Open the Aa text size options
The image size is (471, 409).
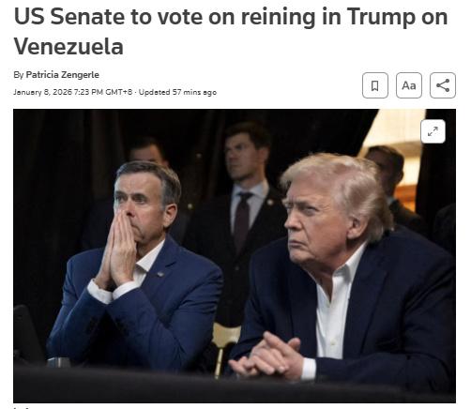coord(409,85)
